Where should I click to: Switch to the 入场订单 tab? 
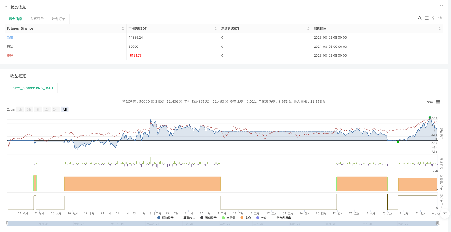tap(37, 19)
